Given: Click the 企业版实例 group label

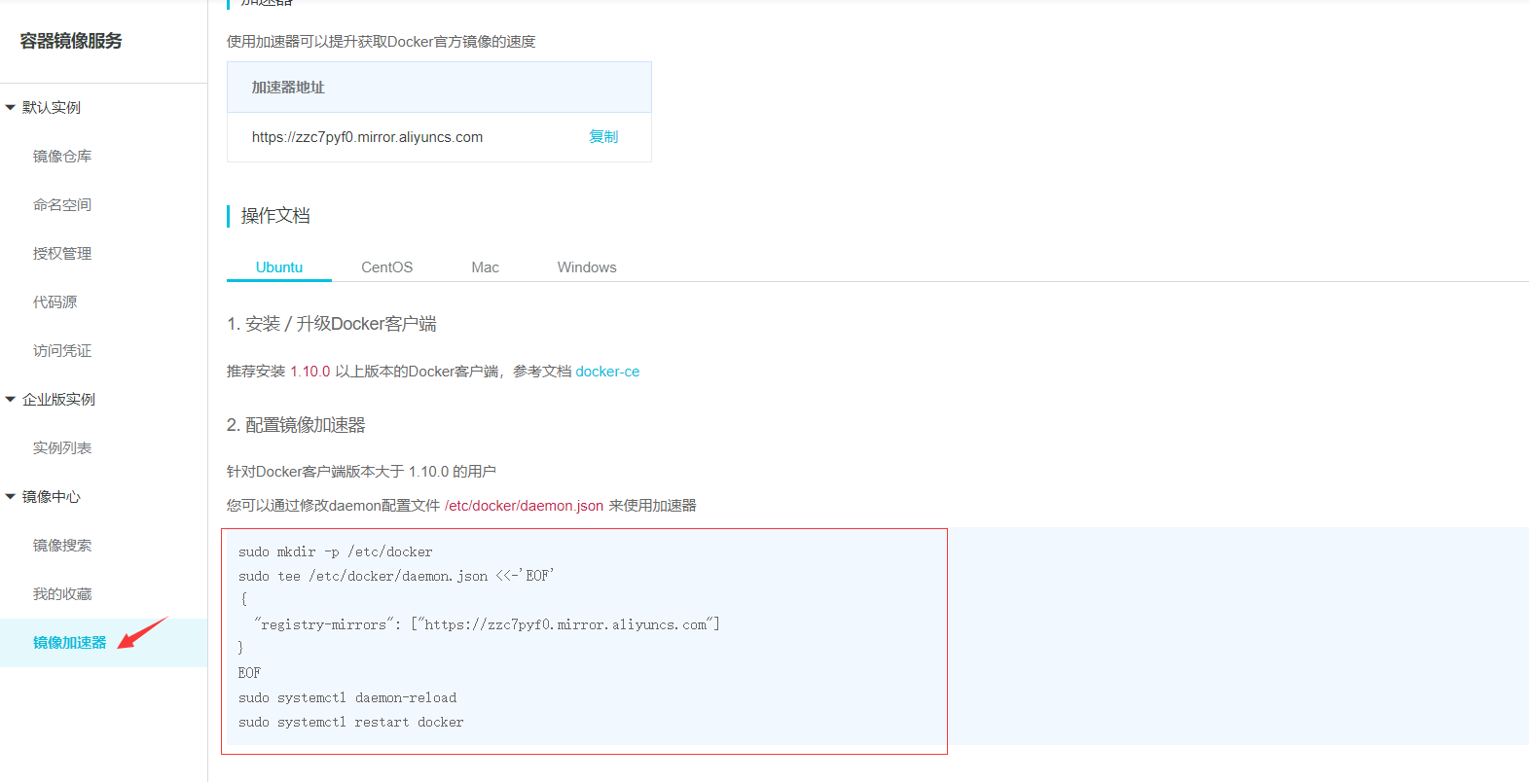Looking at the screenshot, I should pos(58,399).
